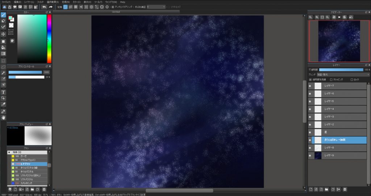Select the ガーゼ brush
371x196 pixels.
29,156
